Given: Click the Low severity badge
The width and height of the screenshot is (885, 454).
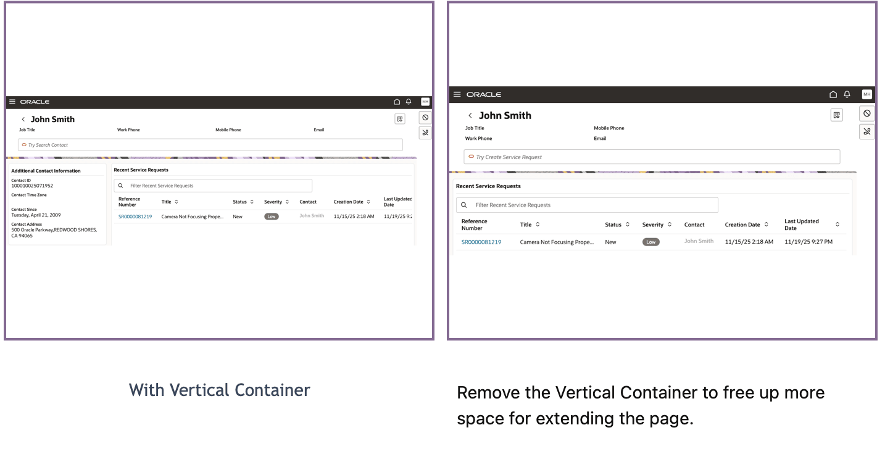Looking at the screenshot, I should [650, 242].
